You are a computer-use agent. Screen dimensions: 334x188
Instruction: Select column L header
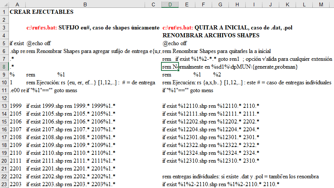point(304,4)
